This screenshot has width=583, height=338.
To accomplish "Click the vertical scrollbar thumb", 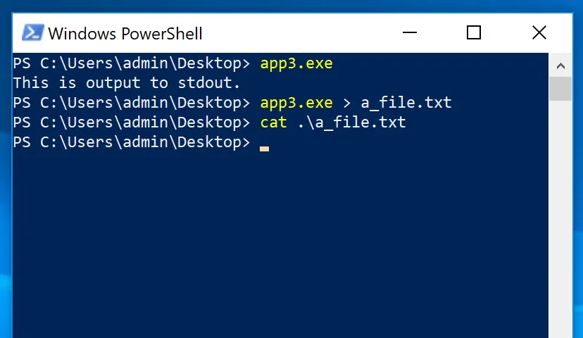I will (560, 89).
